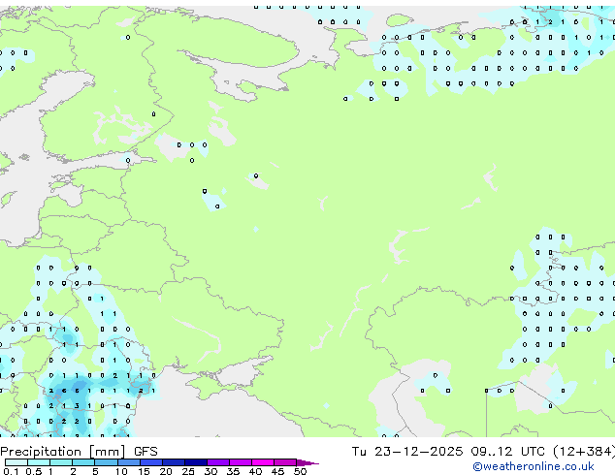Click the 40–45 mm magenta legend swatch
Screen dimensions: 615x475
(263, 462)
